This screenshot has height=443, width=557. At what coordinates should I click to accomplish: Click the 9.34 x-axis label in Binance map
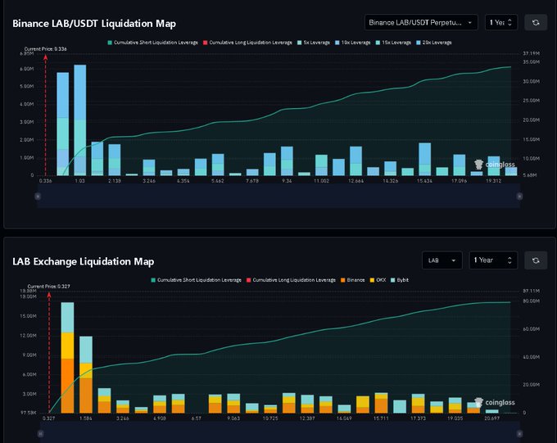coord(287,181)
